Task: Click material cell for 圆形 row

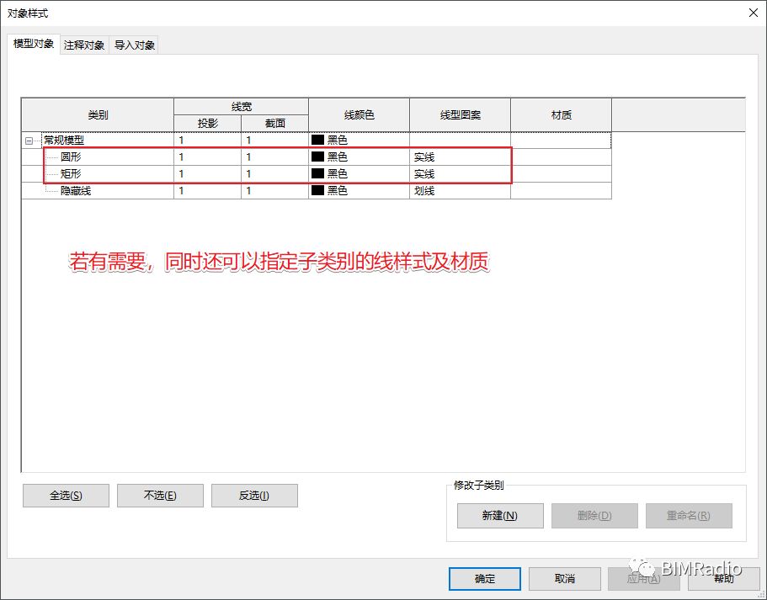Action: click(x=561, y=157)
